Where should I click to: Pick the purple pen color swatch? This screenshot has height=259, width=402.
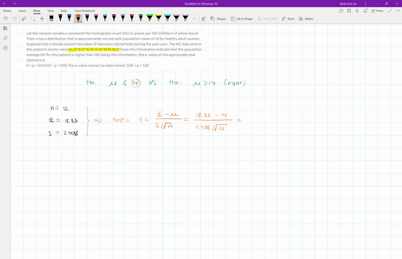[86, 18]
